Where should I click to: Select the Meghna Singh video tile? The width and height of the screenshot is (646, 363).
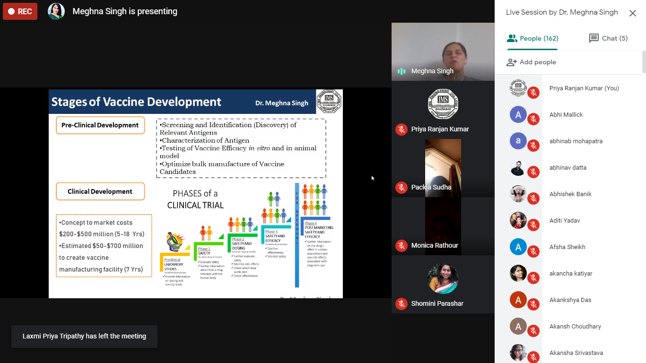tap(443, 52)
